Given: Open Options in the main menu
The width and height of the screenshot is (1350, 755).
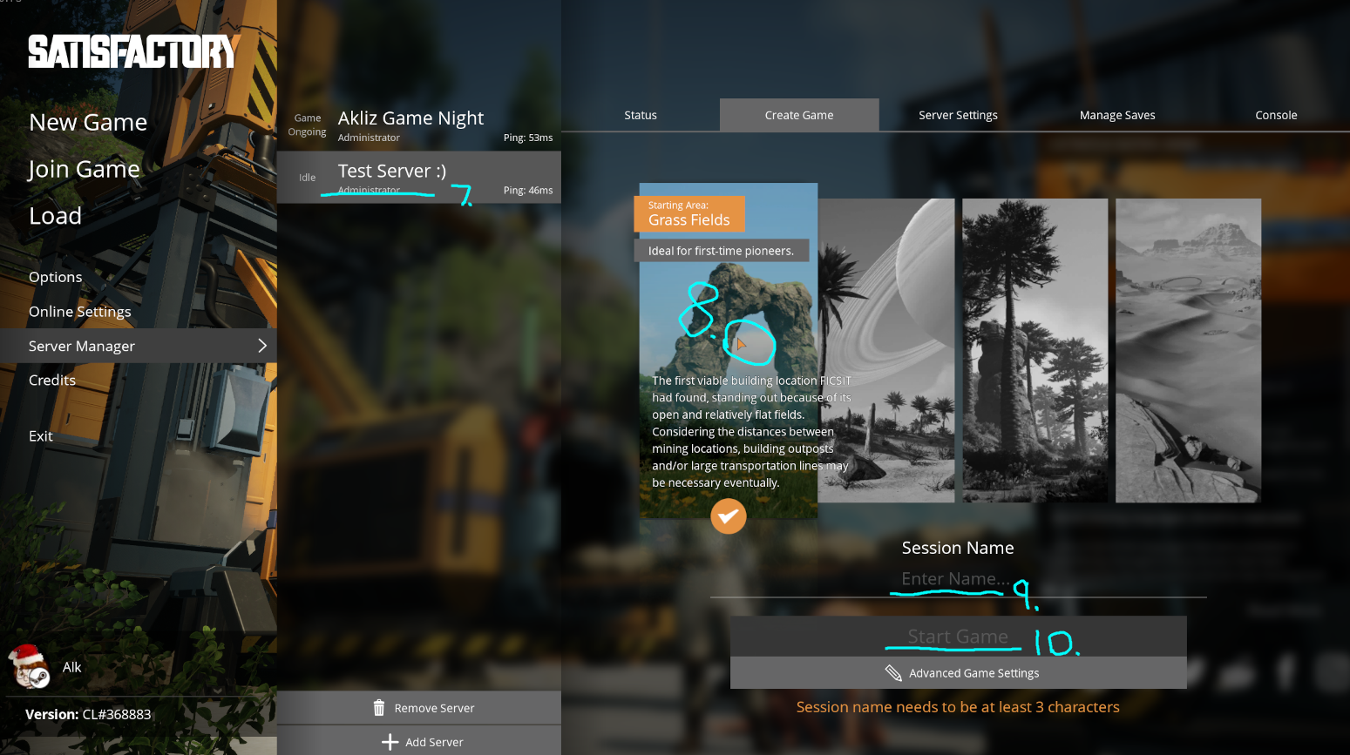Looking at the screenshot, I should coord(55,277).
